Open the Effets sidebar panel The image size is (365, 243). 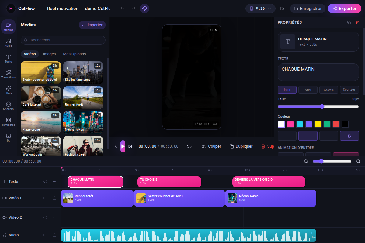(x=8, y=90)
